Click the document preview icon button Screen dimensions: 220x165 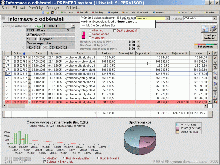pos(205,28)
